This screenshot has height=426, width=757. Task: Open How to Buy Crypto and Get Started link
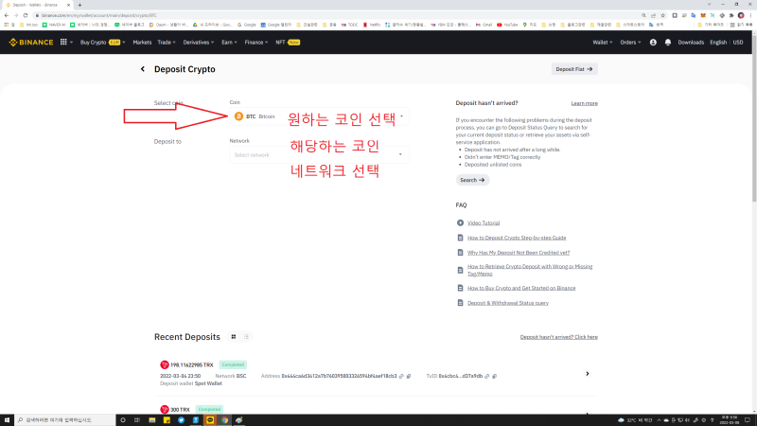pos(521,288)
